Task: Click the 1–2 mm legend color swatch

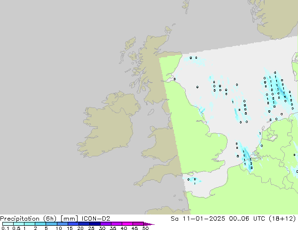Action: click(30, 224)
